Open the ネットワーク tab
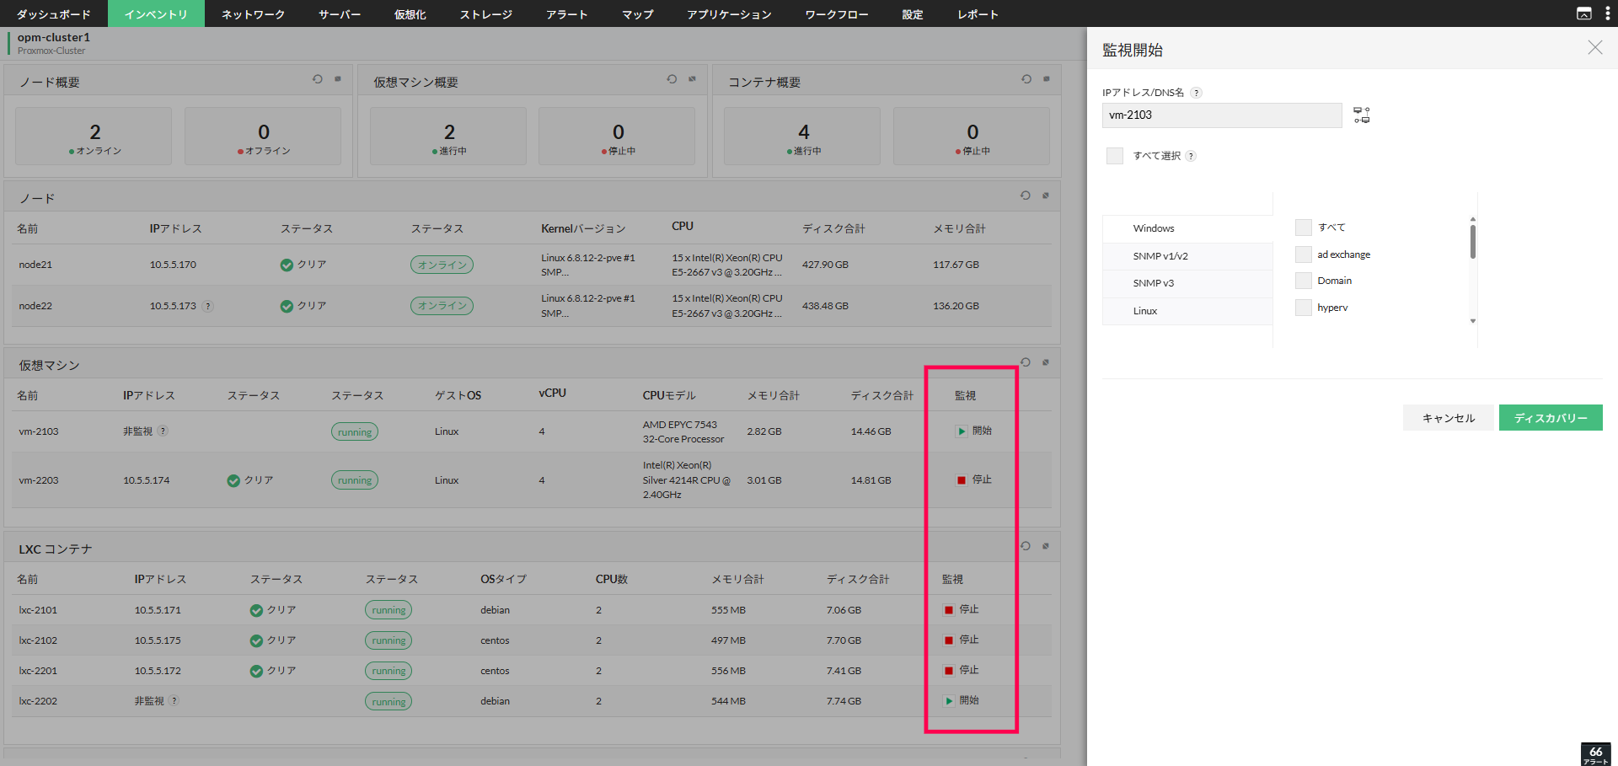Viewport: 1618px width, 766px height. point(253,14)
